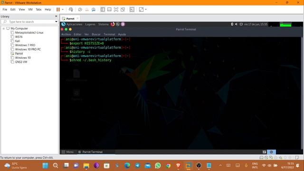Select Metasploitable2-Linux in the library
Viewport: 304px width, 171px height.
point(29,33)
